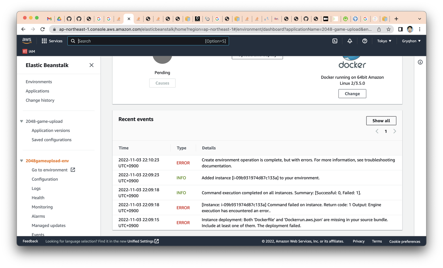Click the 'Added instance [i-09b931974d87c133a]' event text
The width and height of the screenshot is (443, 268).
(x=261, y=178)
